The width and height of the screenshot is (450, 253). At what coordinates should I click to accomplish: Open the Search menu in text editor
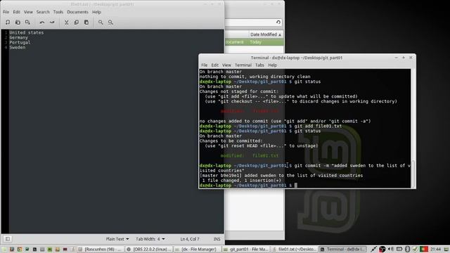[x=43, y=12]
